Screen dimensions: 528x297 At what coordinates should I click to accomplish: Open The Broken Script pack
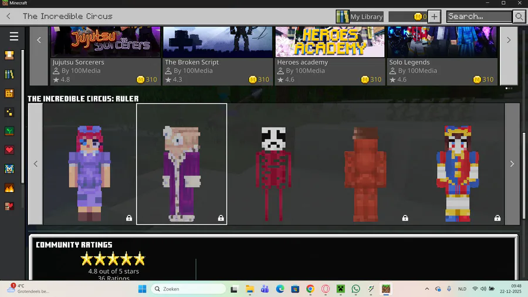(218, 56)
